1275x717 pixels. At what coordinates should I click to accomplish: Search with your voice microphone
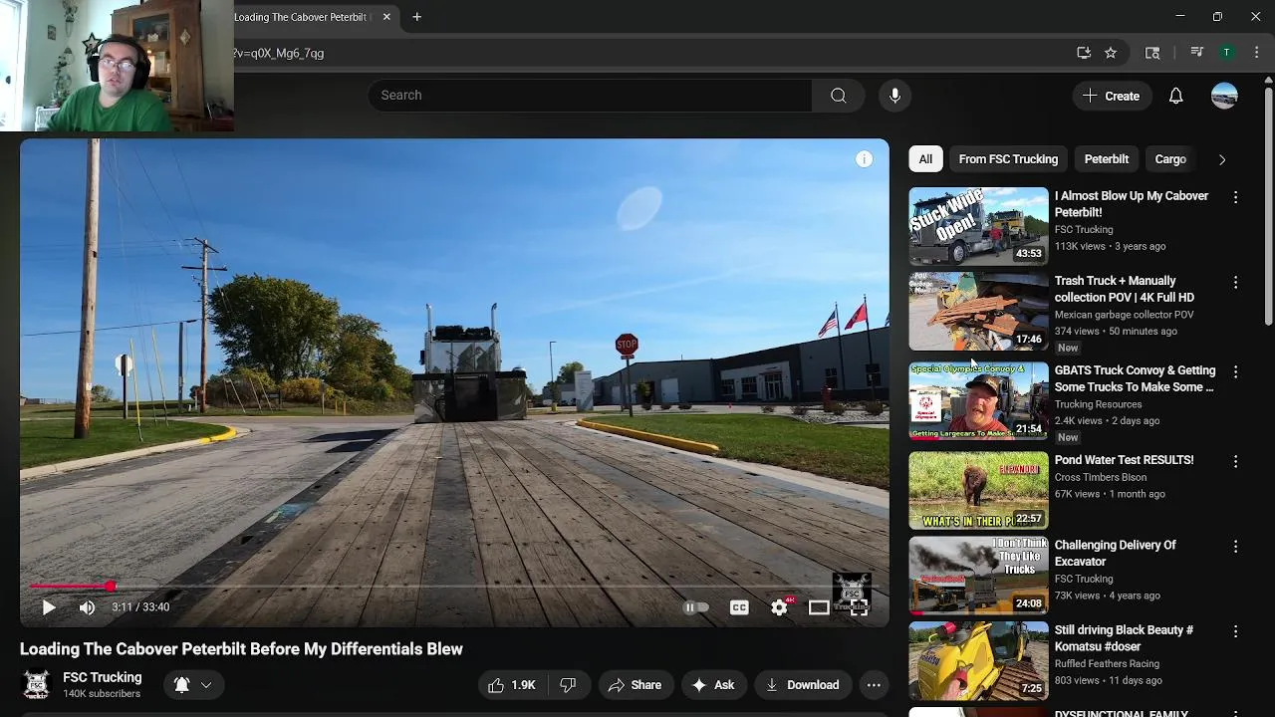pos(894,96)
